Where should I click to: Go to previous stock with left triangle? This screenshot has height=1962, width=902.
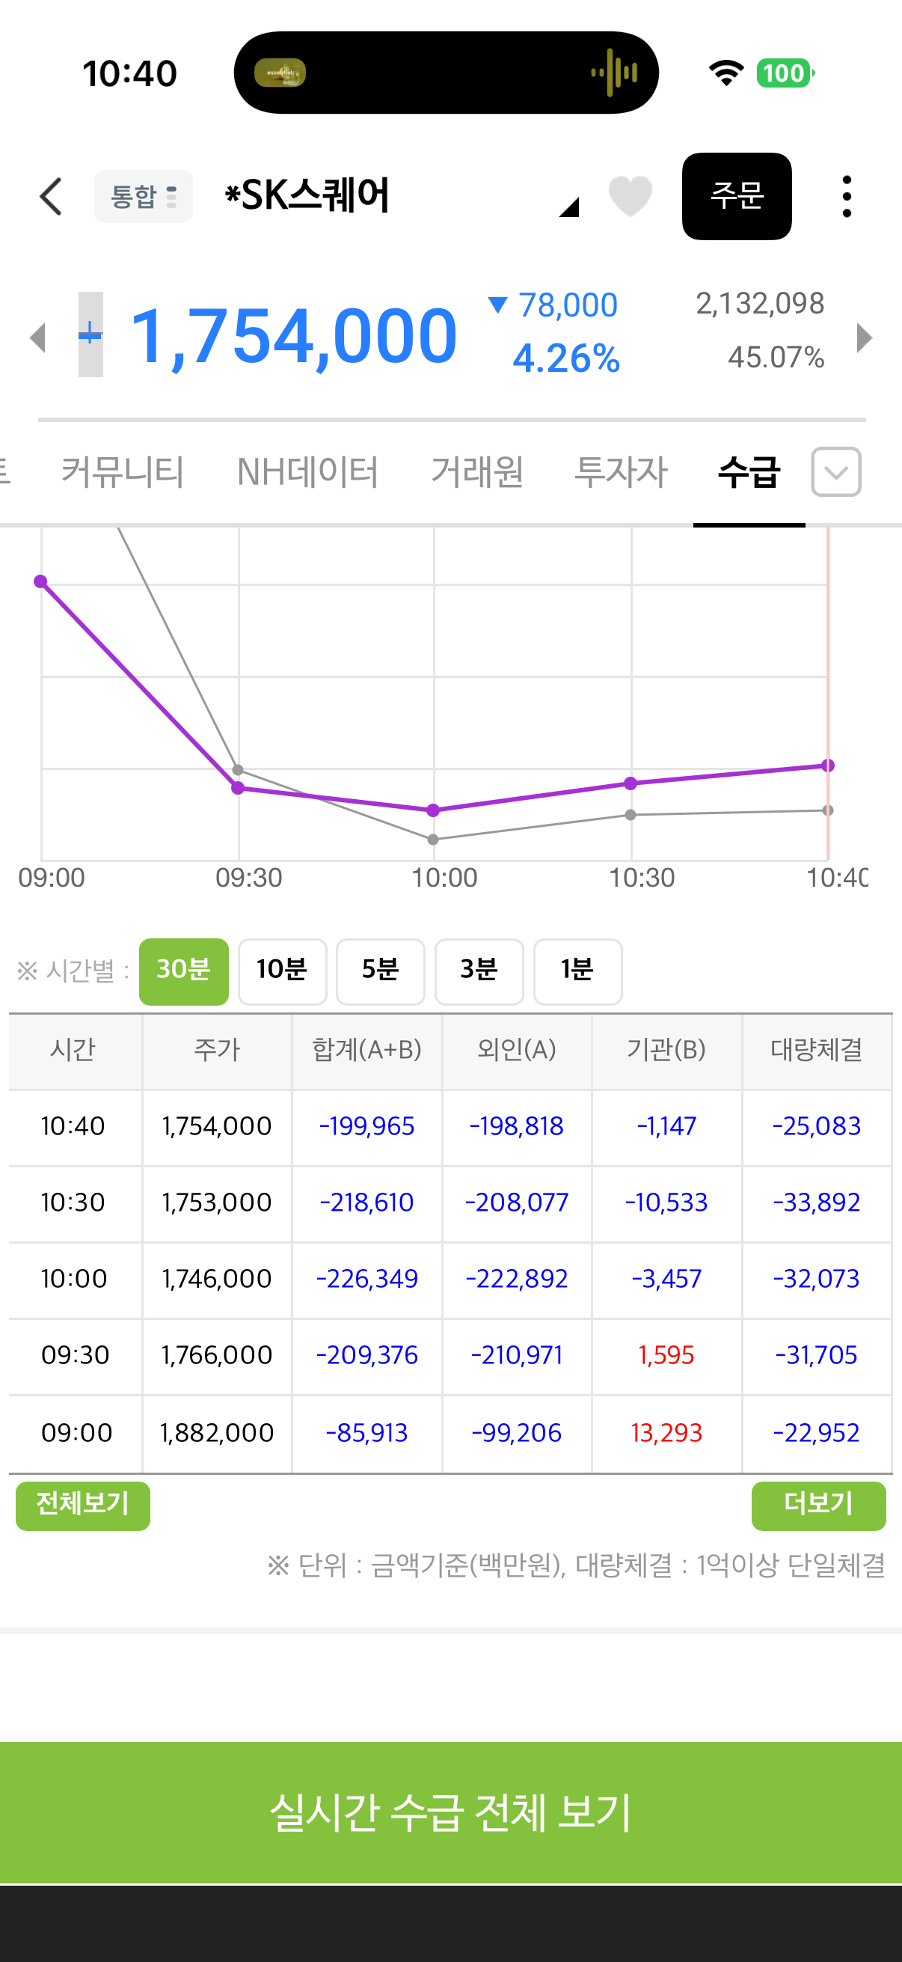pyautogui.click(x=38, y=337)
